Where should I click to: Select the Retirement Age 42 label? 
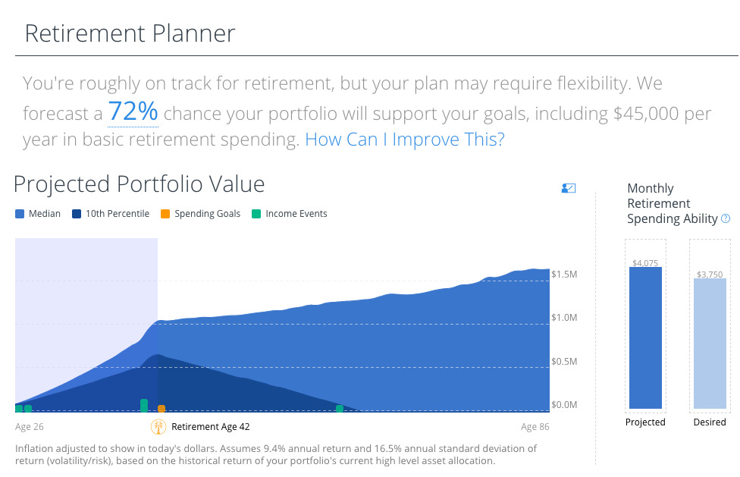211,426
